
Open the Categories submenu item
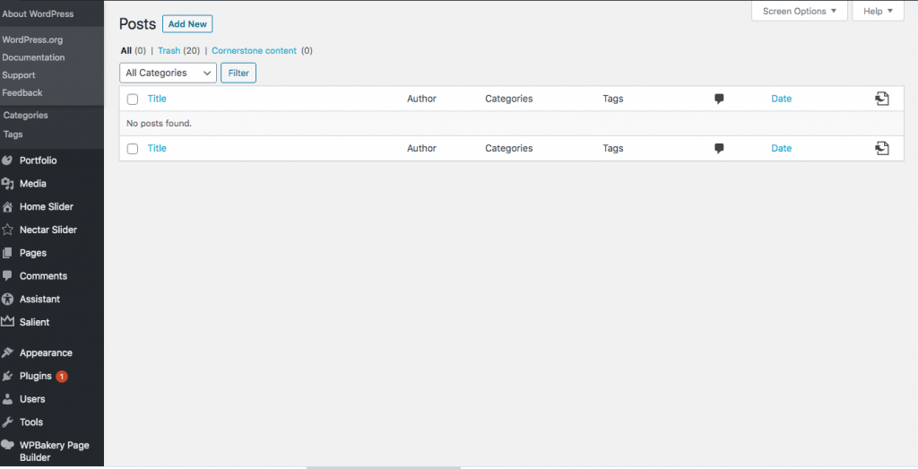point(26,116)
